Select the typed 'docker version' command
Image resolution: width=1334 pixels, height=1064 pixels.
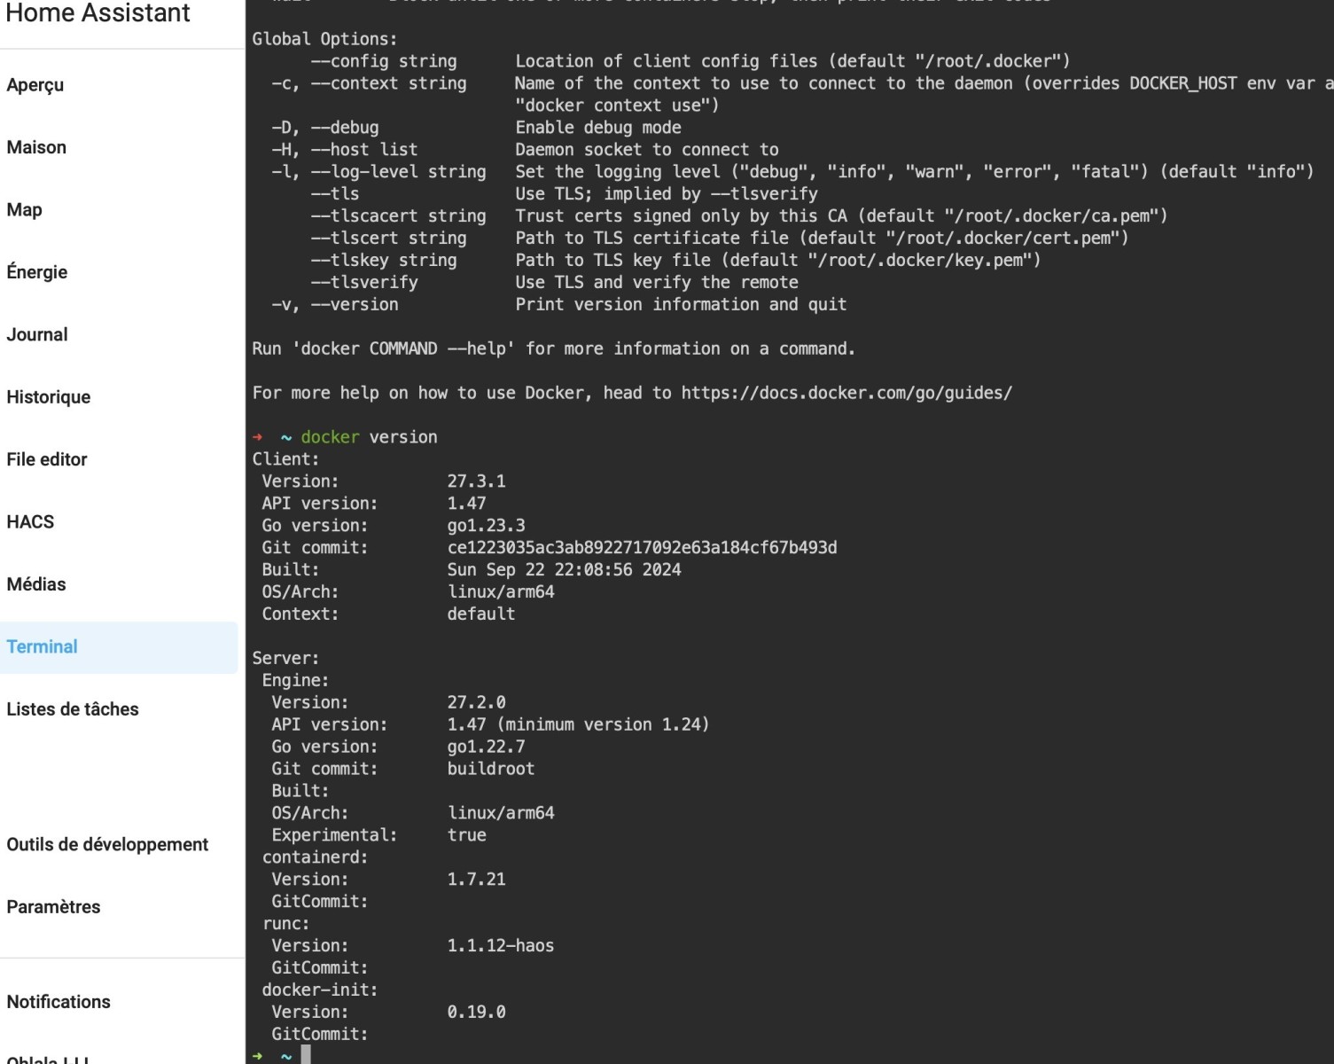tap(369, 437)
